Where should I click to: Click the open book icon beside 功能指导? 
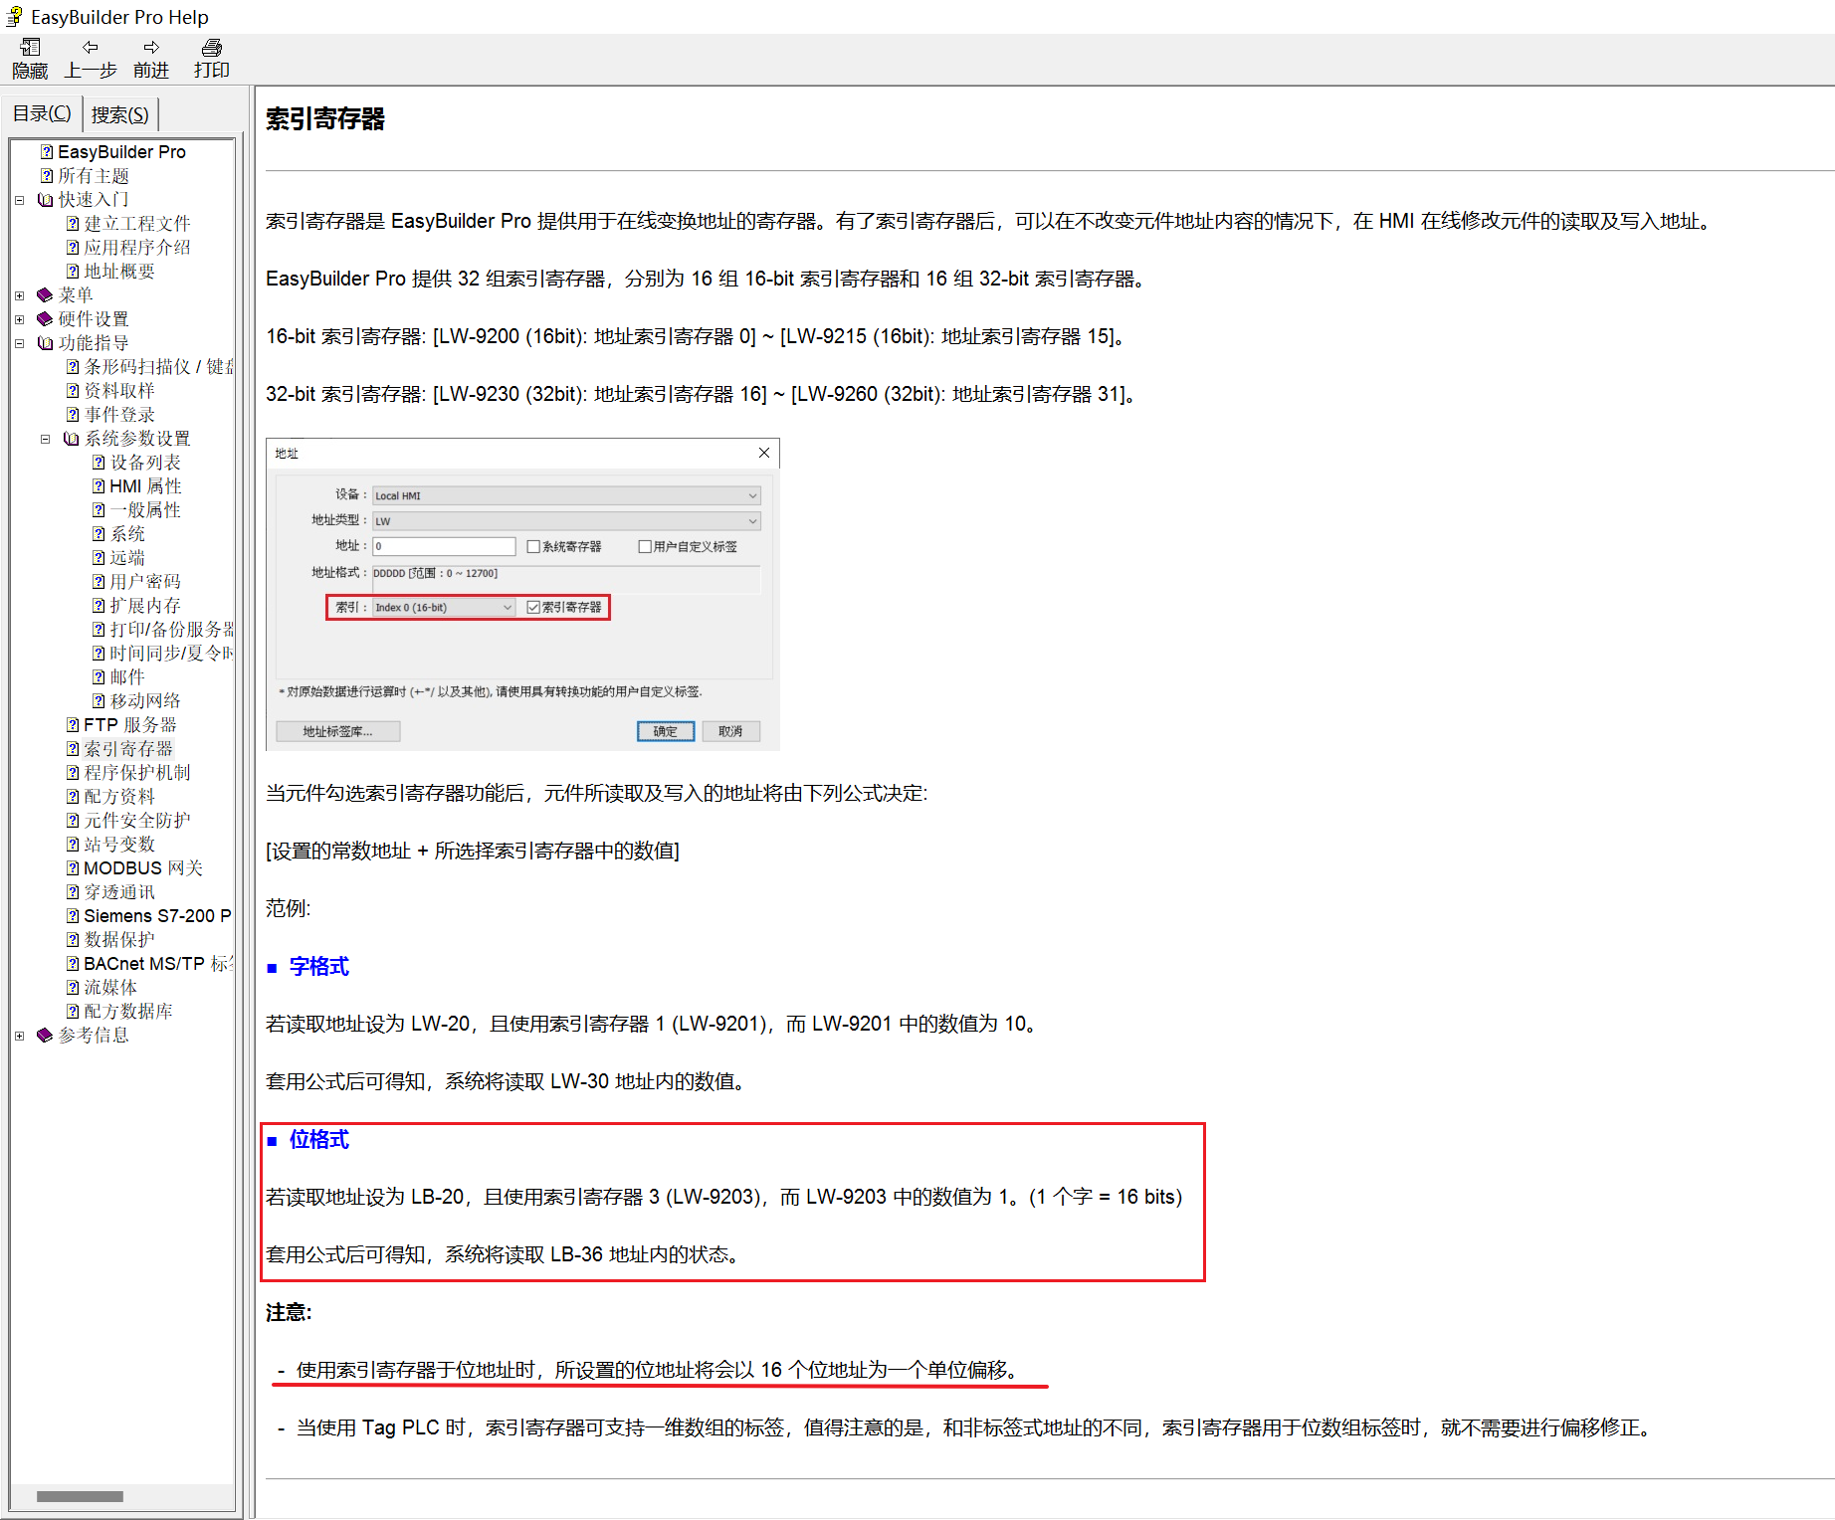[x=45, y=343]
